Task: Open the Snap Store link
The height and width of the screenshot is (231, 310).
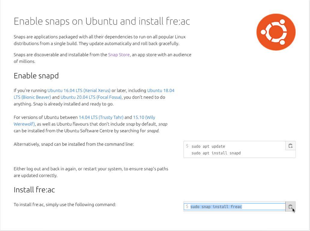Action: 119,55
